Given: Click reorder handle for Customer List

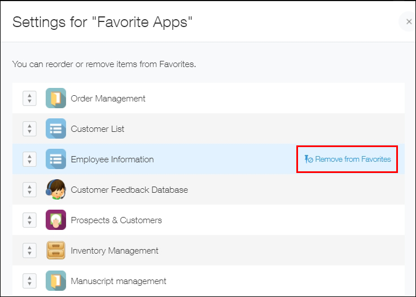Looking at the screenshot, I should 29,129.
